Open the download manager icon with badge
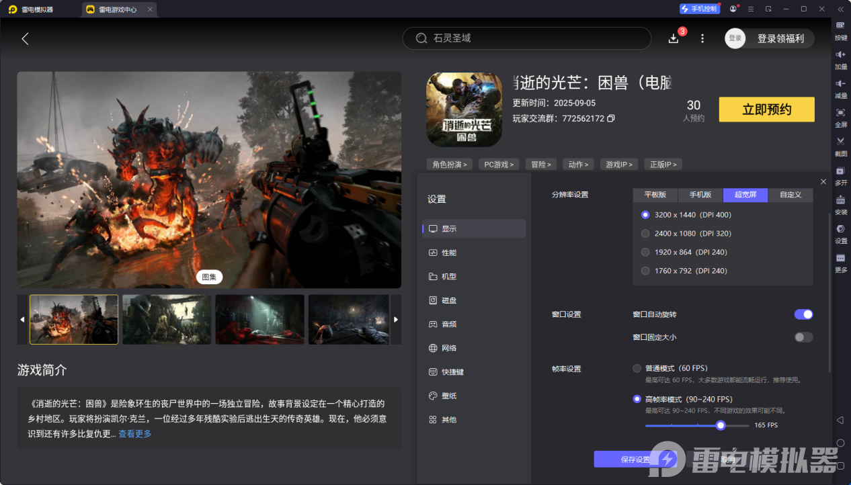Image resolution: width=851 pixels, height=485 pixels. point(674,38)
